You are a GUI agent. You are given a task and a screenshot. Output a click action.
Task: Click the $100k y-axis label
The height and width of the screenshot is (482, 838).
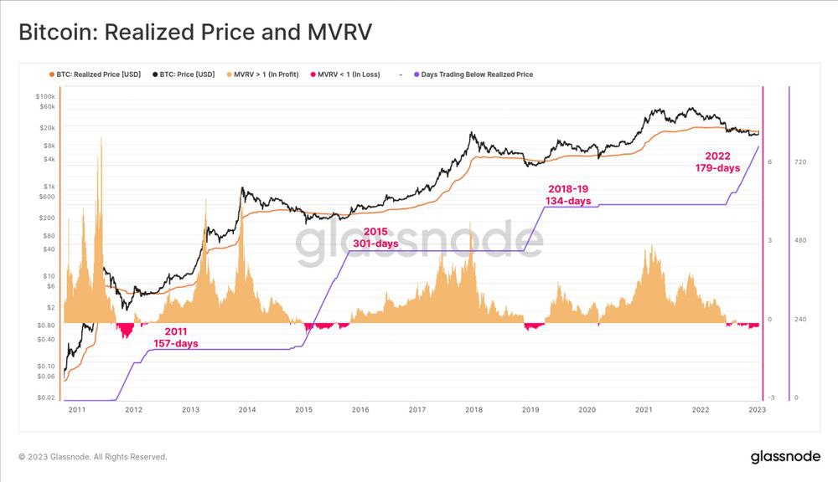click(45, 96)
